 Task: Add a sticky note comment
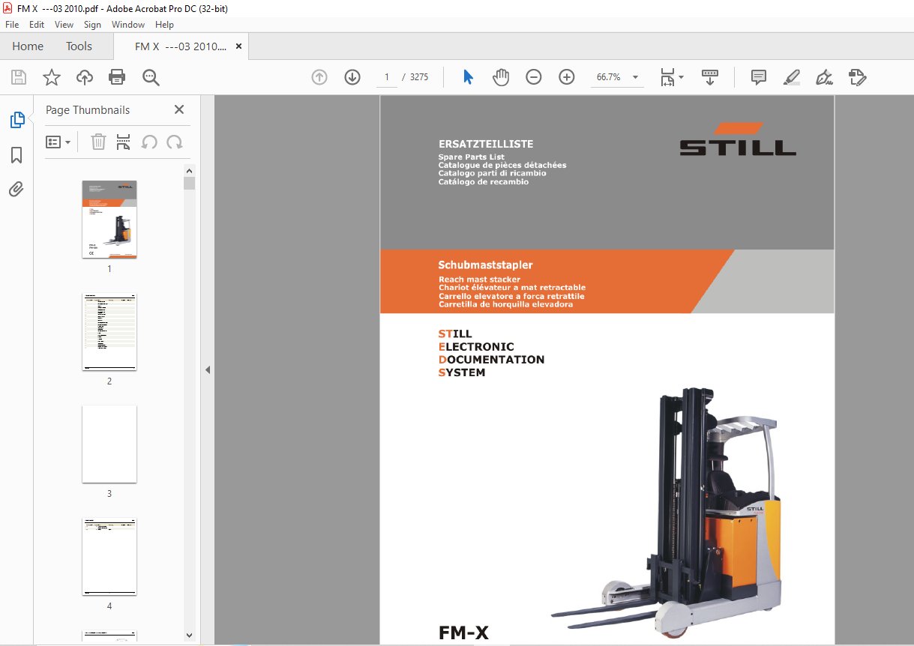click(x=759, y=77)
